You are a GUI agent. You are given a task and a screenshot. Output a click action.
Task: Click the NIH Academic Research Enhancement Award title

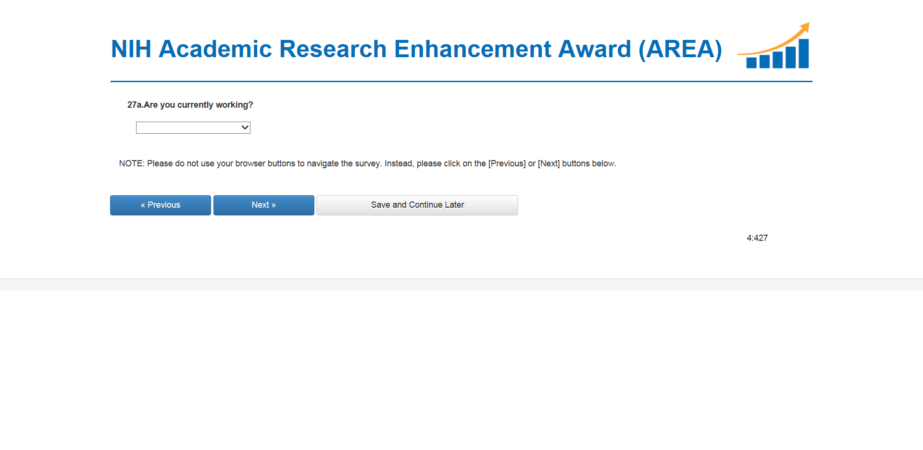tap(416, 49)
